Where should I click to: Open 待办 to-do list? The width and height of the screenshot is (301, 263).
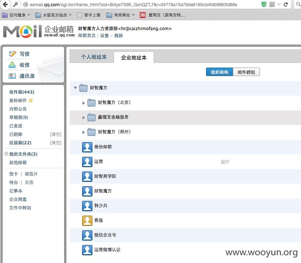[x=14, y=183]
